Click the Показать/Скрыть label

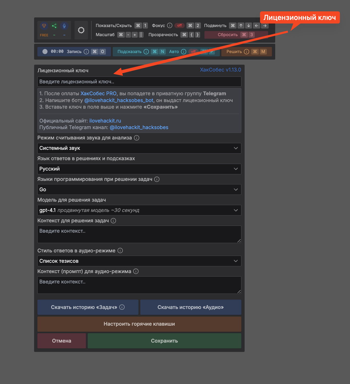coord(114,26)
